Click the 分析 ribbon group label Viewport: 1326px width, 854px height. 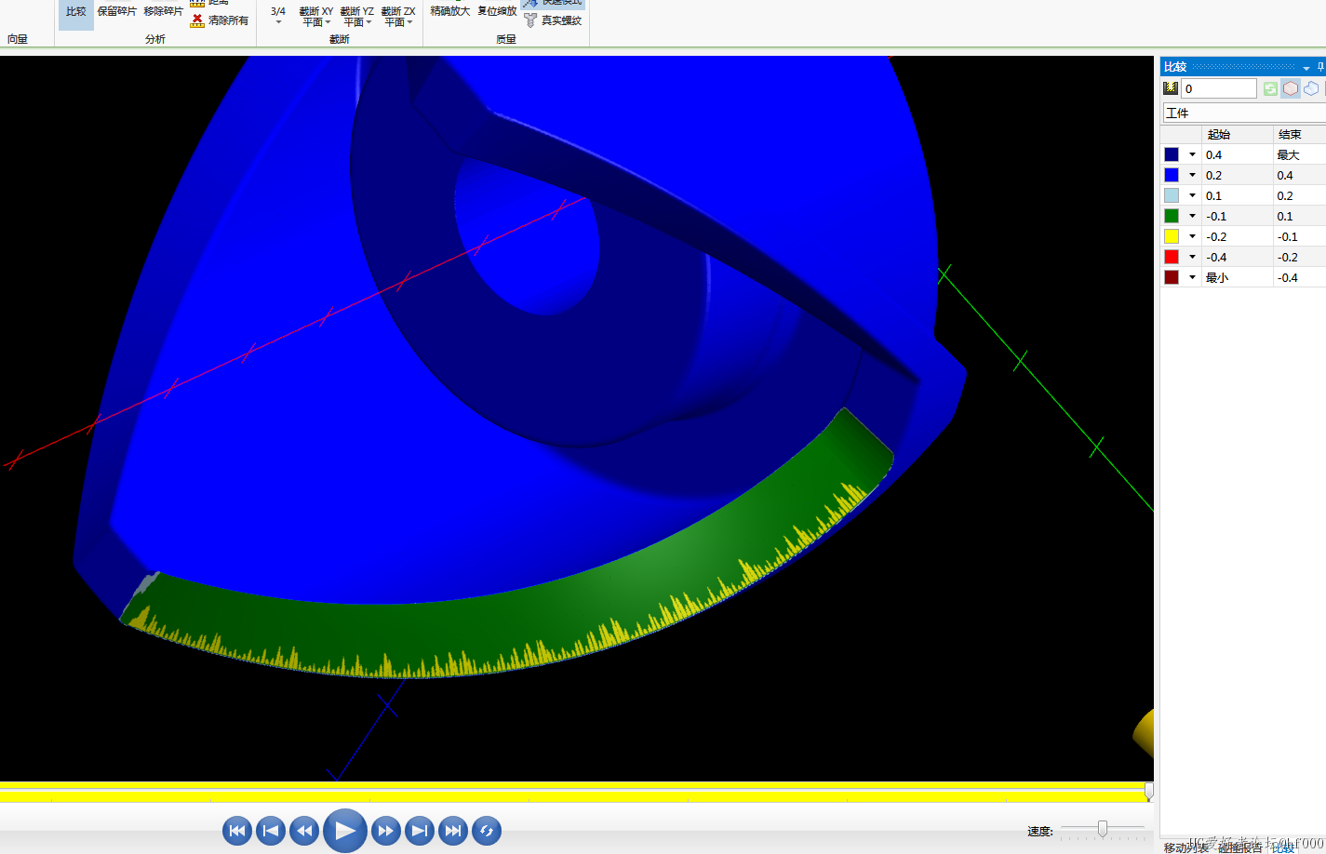click(x=155, y=39)
